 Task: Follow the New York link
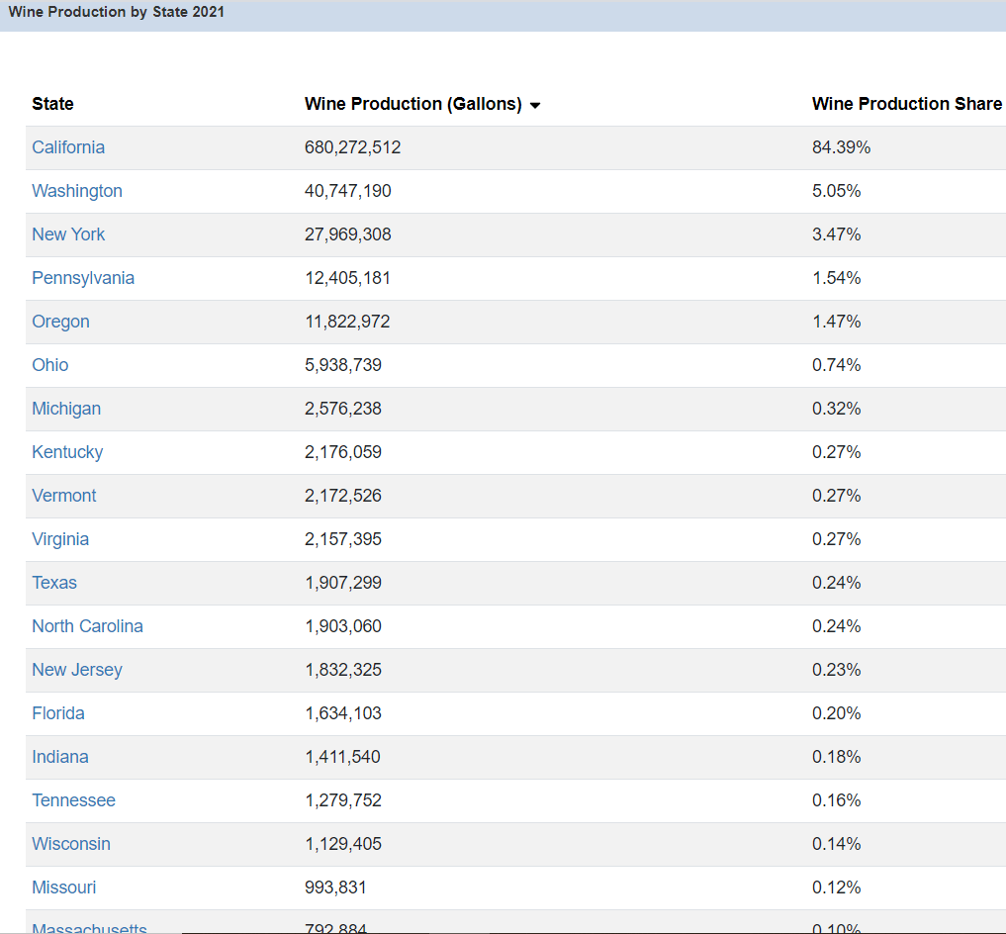coord(68,234)
